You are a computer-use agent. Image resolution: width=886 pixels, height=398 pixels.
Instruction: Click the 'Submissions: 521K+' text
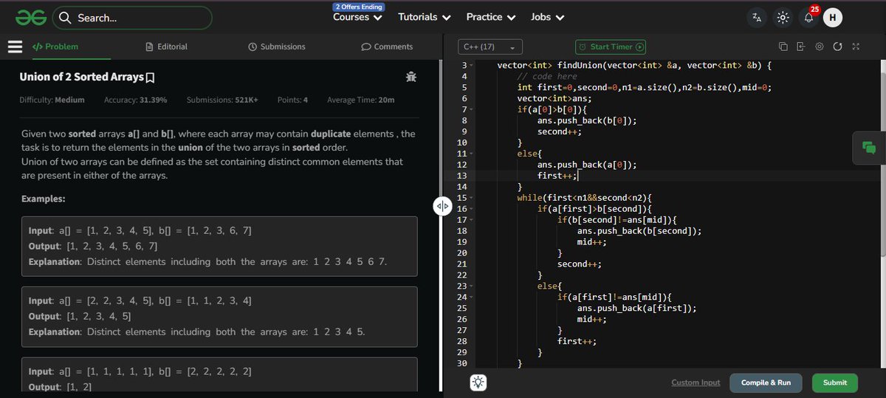click(222, 100)
